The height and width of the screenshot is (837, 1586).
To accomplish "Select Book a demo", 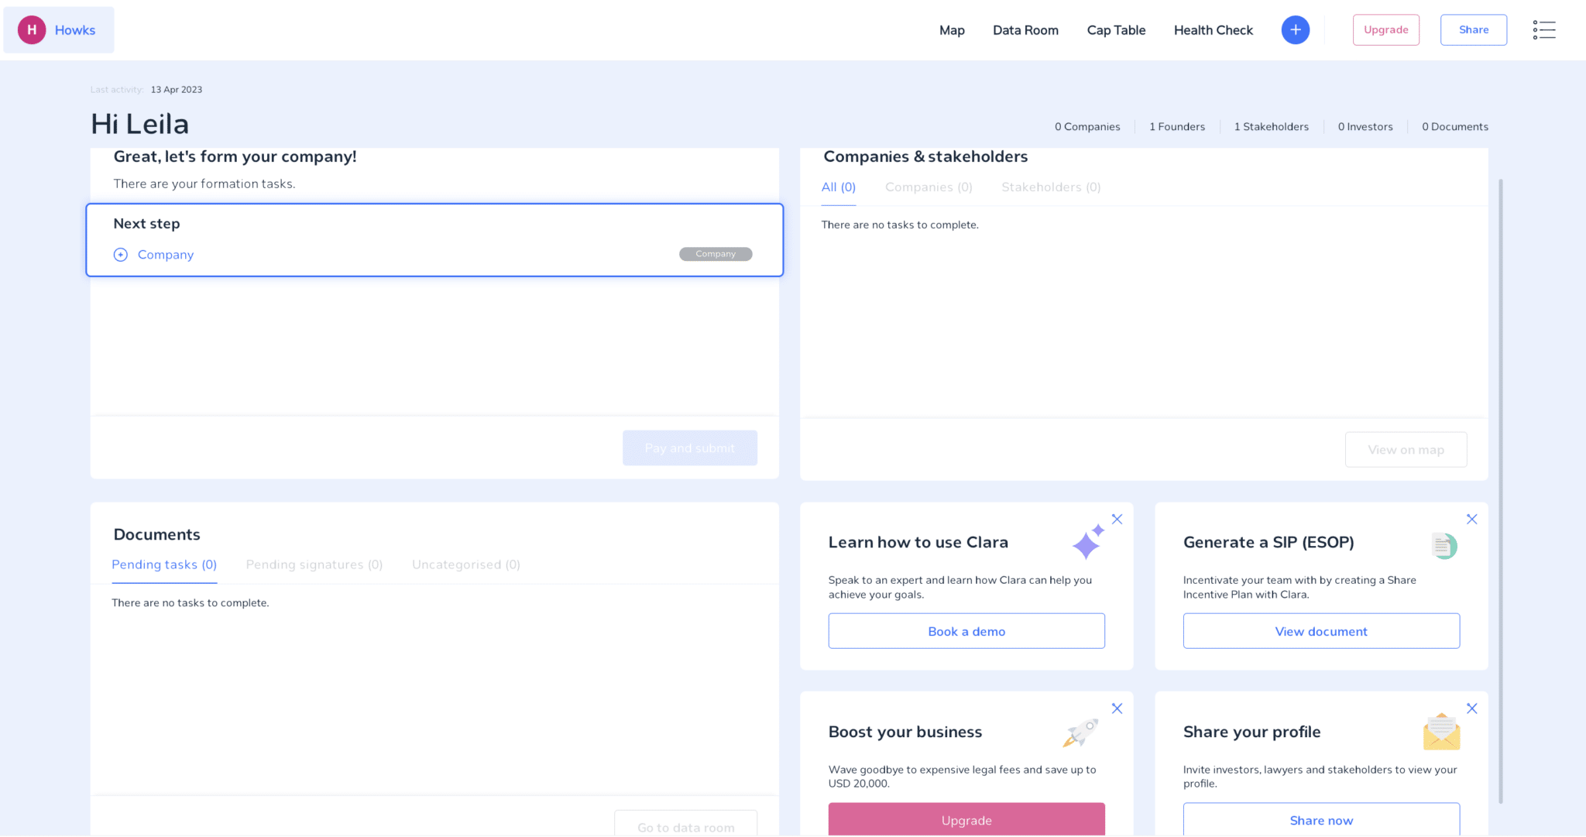I will [966, 631].
